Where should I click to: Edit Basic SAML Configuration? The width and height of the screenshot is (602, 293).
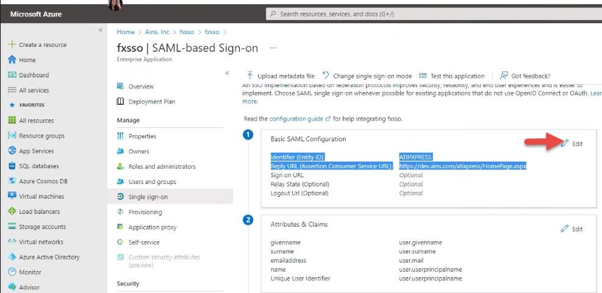pyautogui.click(x=572, y=144)
